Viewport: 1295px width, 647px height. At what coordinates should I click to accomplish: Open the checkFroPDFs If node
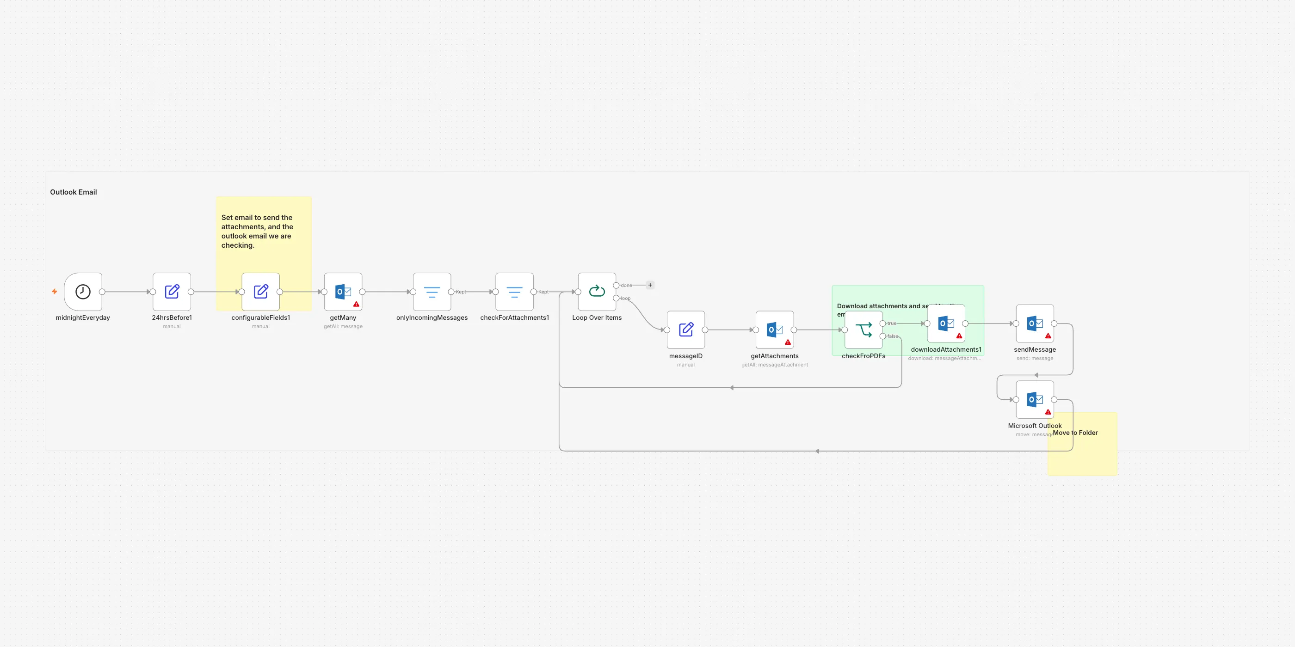863,330
